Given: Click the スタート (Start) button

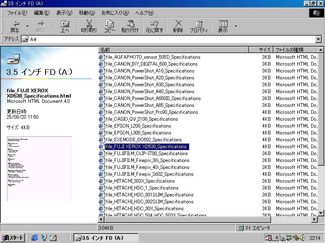Looking at the screenshot, I should pyautogui.click(x=12, y=238).
